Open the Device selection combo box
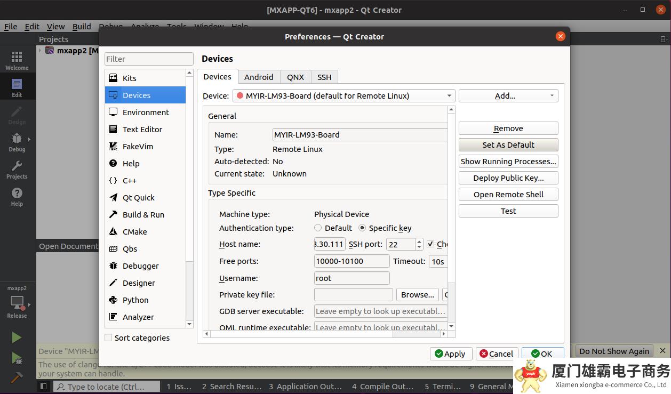The image size is (671, 394). (x=344, y=96)
